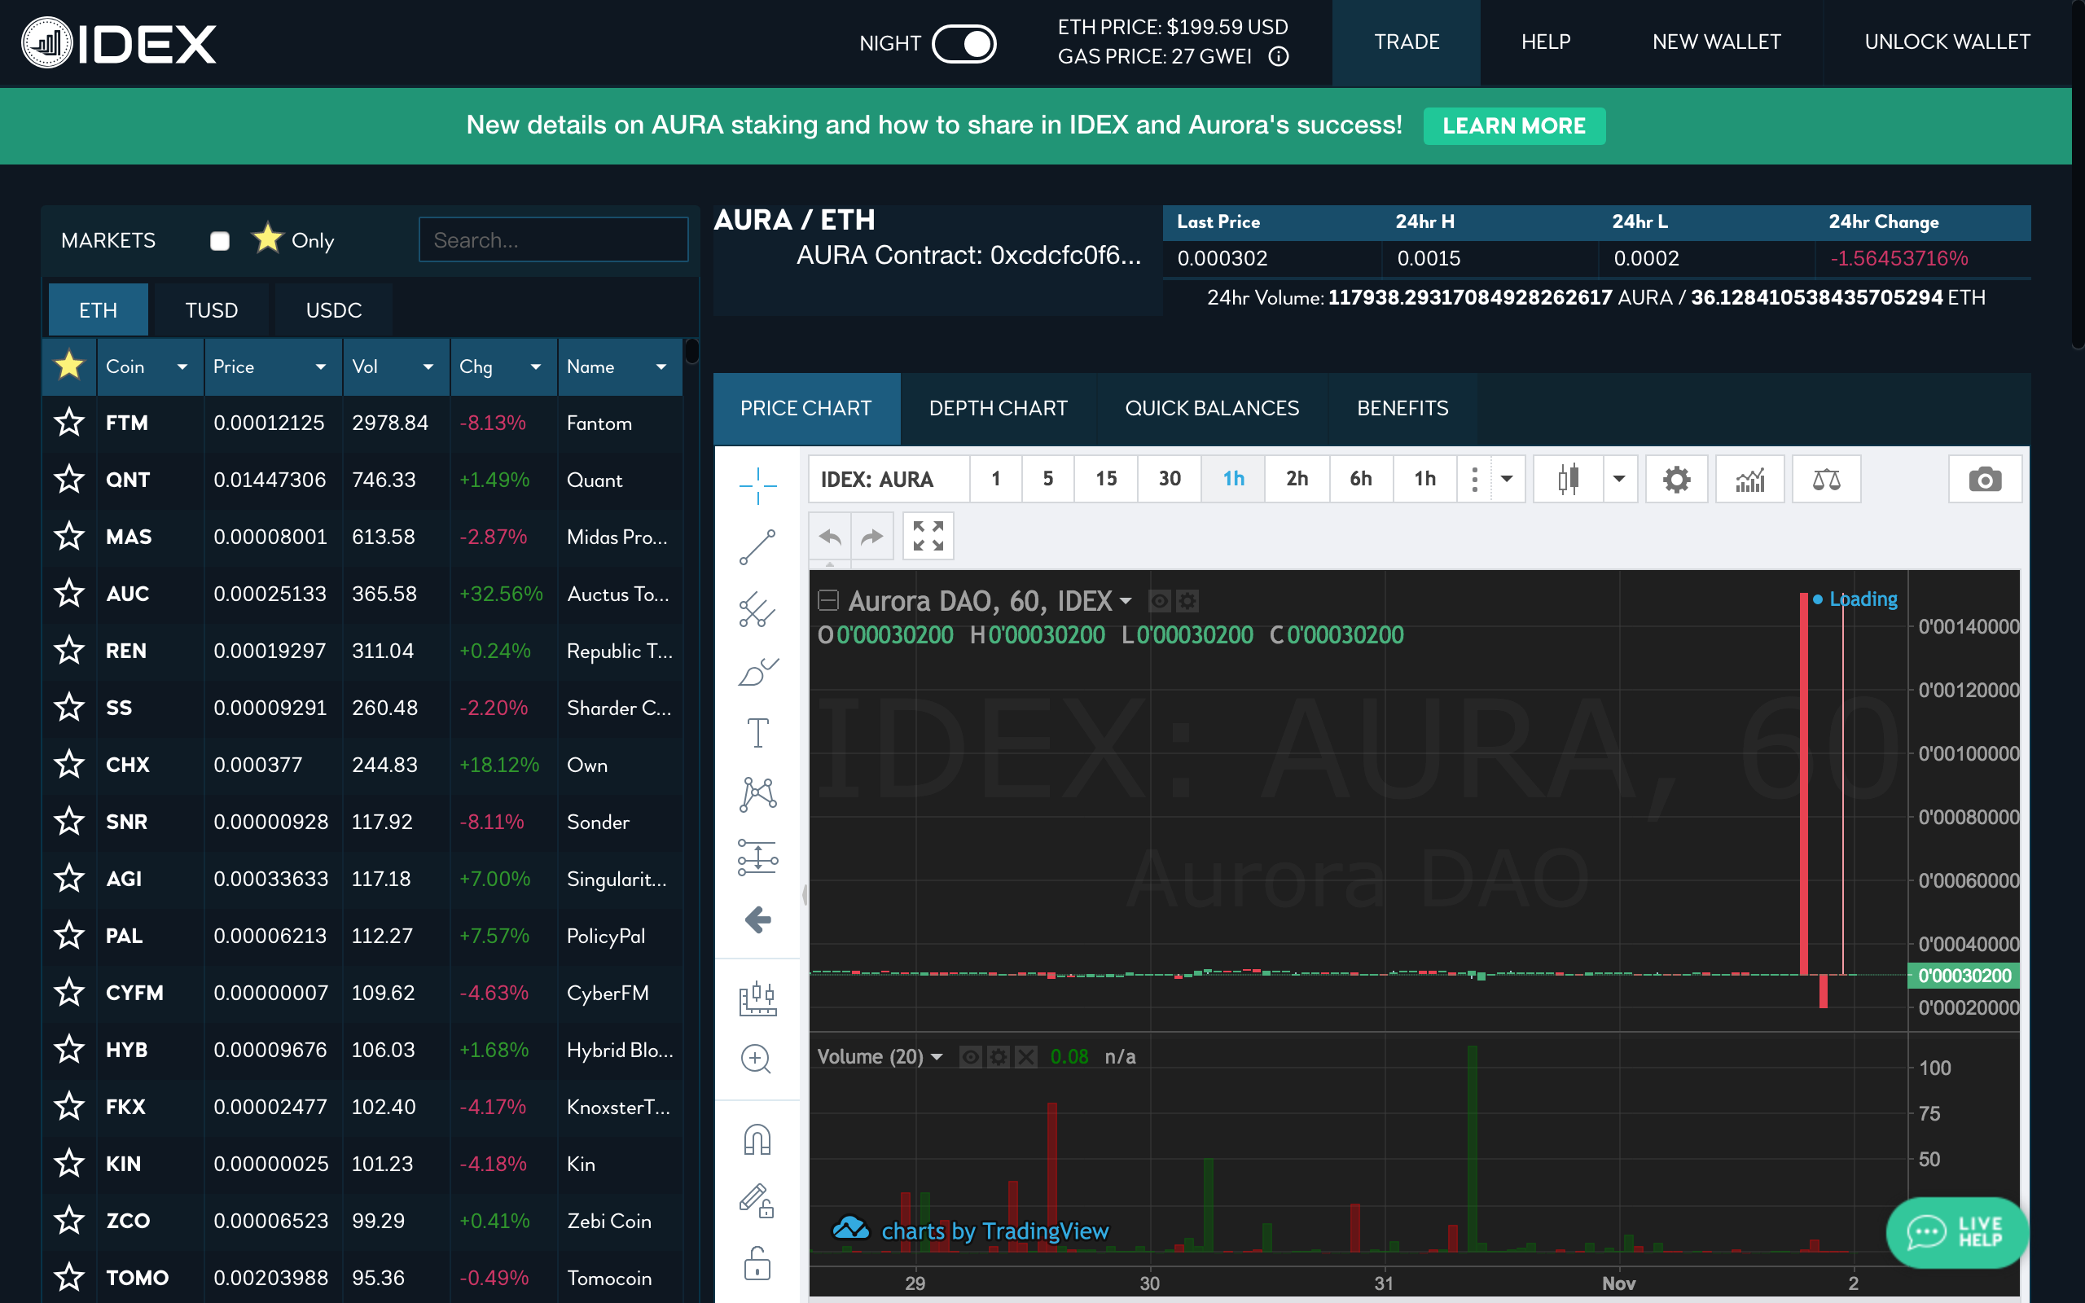Expand the Price column sort dropdown
Viewport: 2085px width, 1303px height.
[x=321, y=367]
